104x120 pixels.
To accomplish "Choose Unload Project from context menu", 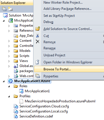I will pos(54,55).
